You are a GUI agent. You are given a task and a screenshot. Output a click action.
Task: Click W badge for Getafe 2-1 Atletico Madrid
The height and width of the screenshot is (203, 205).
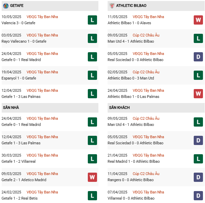coord(92,177)
